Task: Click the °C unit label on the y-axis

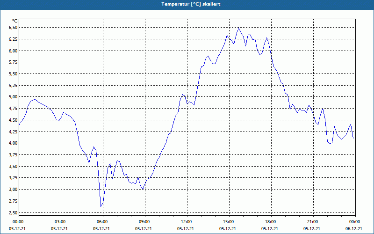Action: [x=15, y=21]
